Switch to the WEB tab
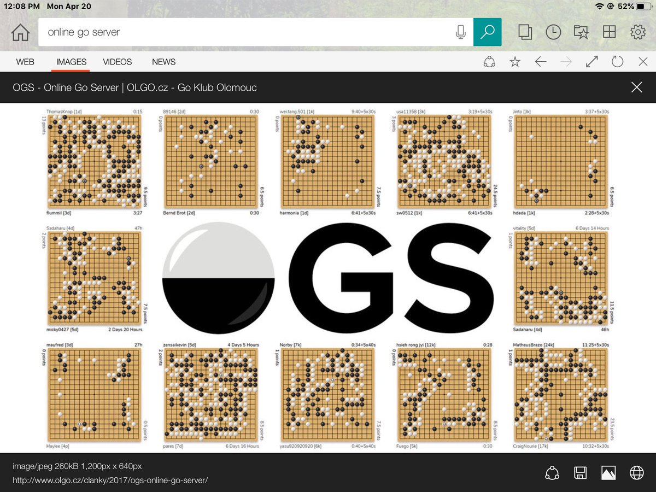Screen dimensions: 656x492 click(x=25, y=62)
